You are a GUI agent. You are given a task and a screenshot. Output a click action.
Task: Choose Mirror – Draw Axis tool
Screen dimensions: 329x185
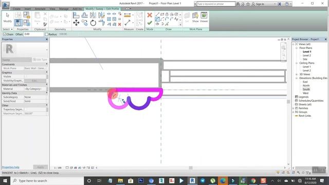101,15
